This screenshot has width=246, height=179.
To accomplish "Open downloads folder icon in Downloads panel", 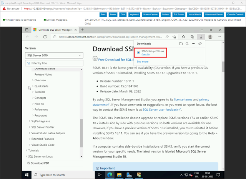I will coord(181,44).
